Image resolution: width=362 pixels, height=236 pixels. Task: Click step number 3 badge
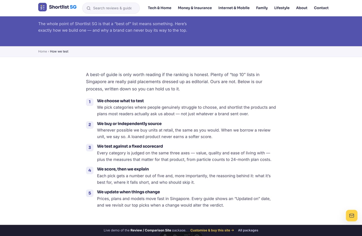(x=90, y=147)
